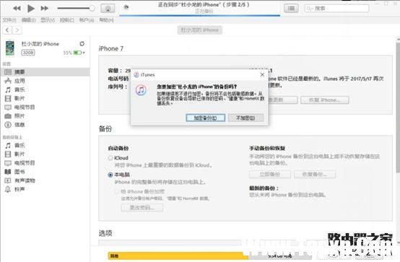Image resolution: width=400 pixels, height=262 pixels.
Task: Click the sync progress bar at top
Action: 200,16
